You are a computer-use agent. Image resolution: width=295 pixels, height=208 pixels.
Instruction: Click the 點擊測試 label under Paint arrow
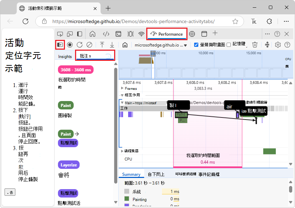(x=68, y=143)
